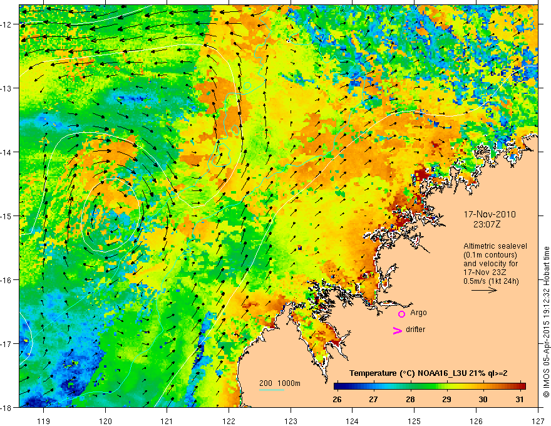The image size is (551, 426).
Task: Click the color bar value '30'
Action: [483, 400]
